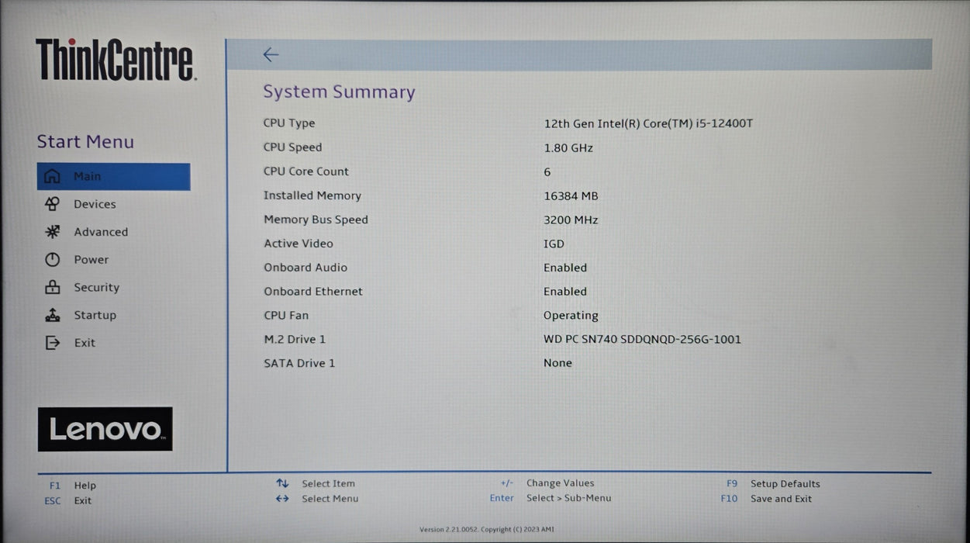Image resolution: width=970 pixels, height=543 pixels.
Task: Click the Start Menu heading
Action: coord(85,142)
